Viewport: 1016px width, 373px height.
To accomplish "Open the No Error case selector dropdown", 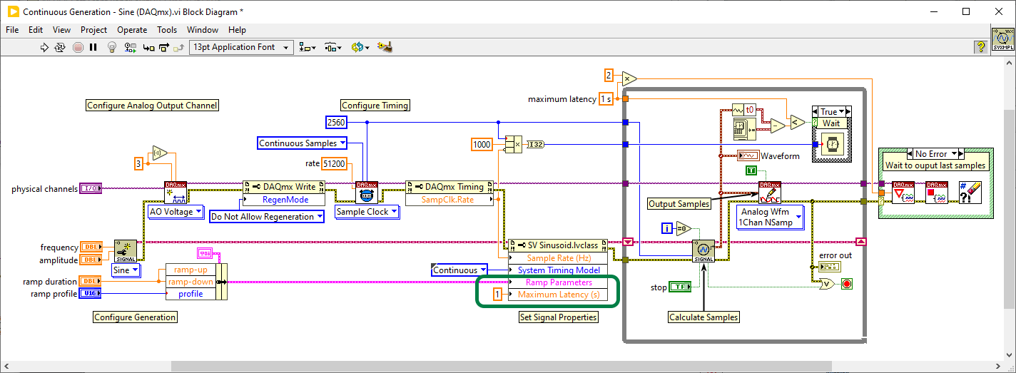I will (x=935, y=153).
